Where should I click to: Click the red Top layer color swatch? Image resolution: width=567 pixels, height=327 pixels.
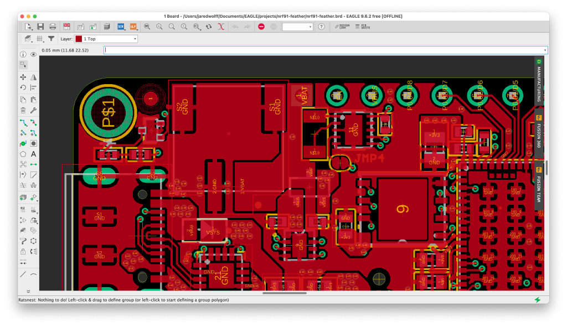(x=79, y=39)
